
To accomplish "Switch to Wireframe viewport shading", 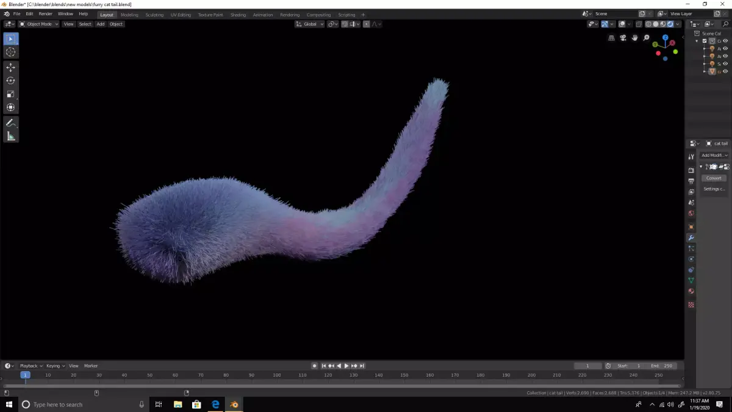I will [x=647, y=24].
